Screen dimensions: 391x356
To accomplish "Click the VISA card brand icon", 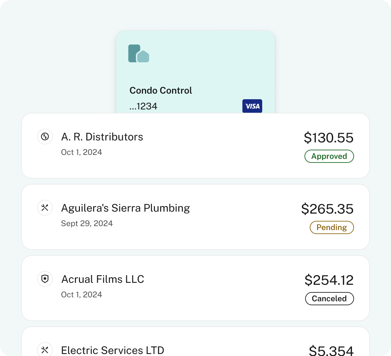I will point(252,106).
